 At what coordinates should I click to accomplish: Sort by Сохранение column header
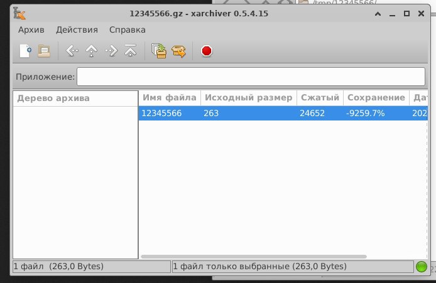[376, 98]
